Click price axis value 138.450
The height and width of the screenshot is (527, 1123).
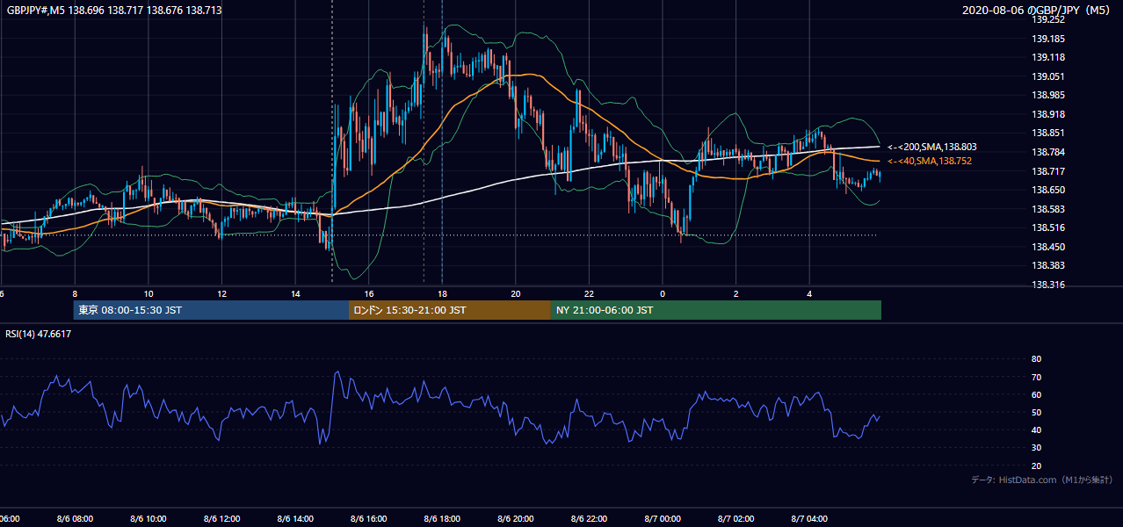(x=1048, y=247)
